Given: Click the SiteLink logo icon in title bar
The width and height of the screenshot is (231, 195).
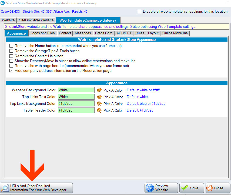Looking at the screenshot, I should [3, 3].
